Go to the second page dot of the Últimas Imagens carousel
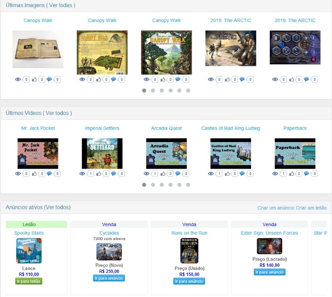Image resolution: width=332 pixels, height=297 pixels. [x=153, y=91]
